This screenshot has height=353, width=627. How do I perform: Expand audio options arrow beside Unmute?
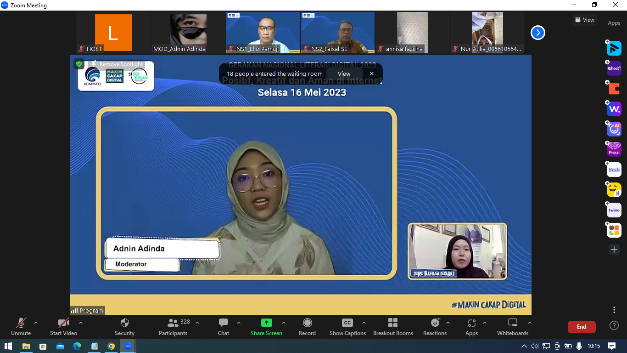click(36, 323)
